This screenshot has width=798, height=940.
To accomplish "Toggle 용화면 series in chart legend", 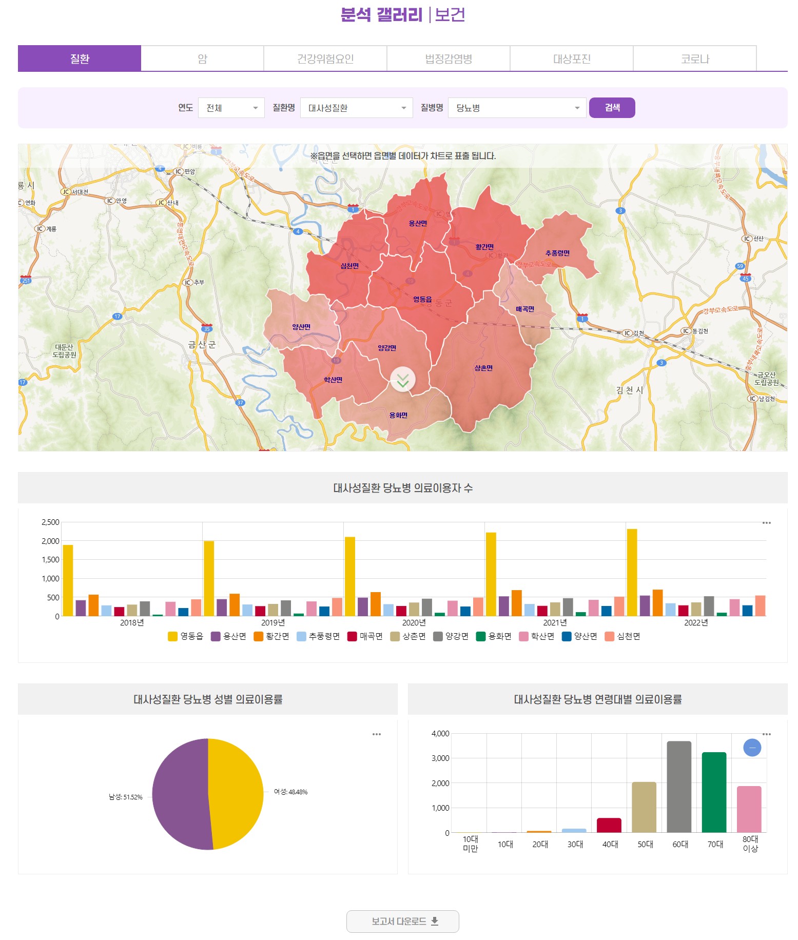I will click(494, 636).
